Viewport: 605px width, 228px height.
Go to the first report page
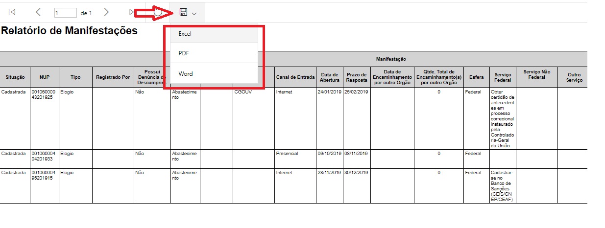click(x=12, y=12)
